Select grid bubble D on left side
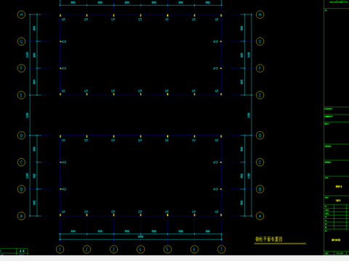The image size is (349, 261). 21,136
